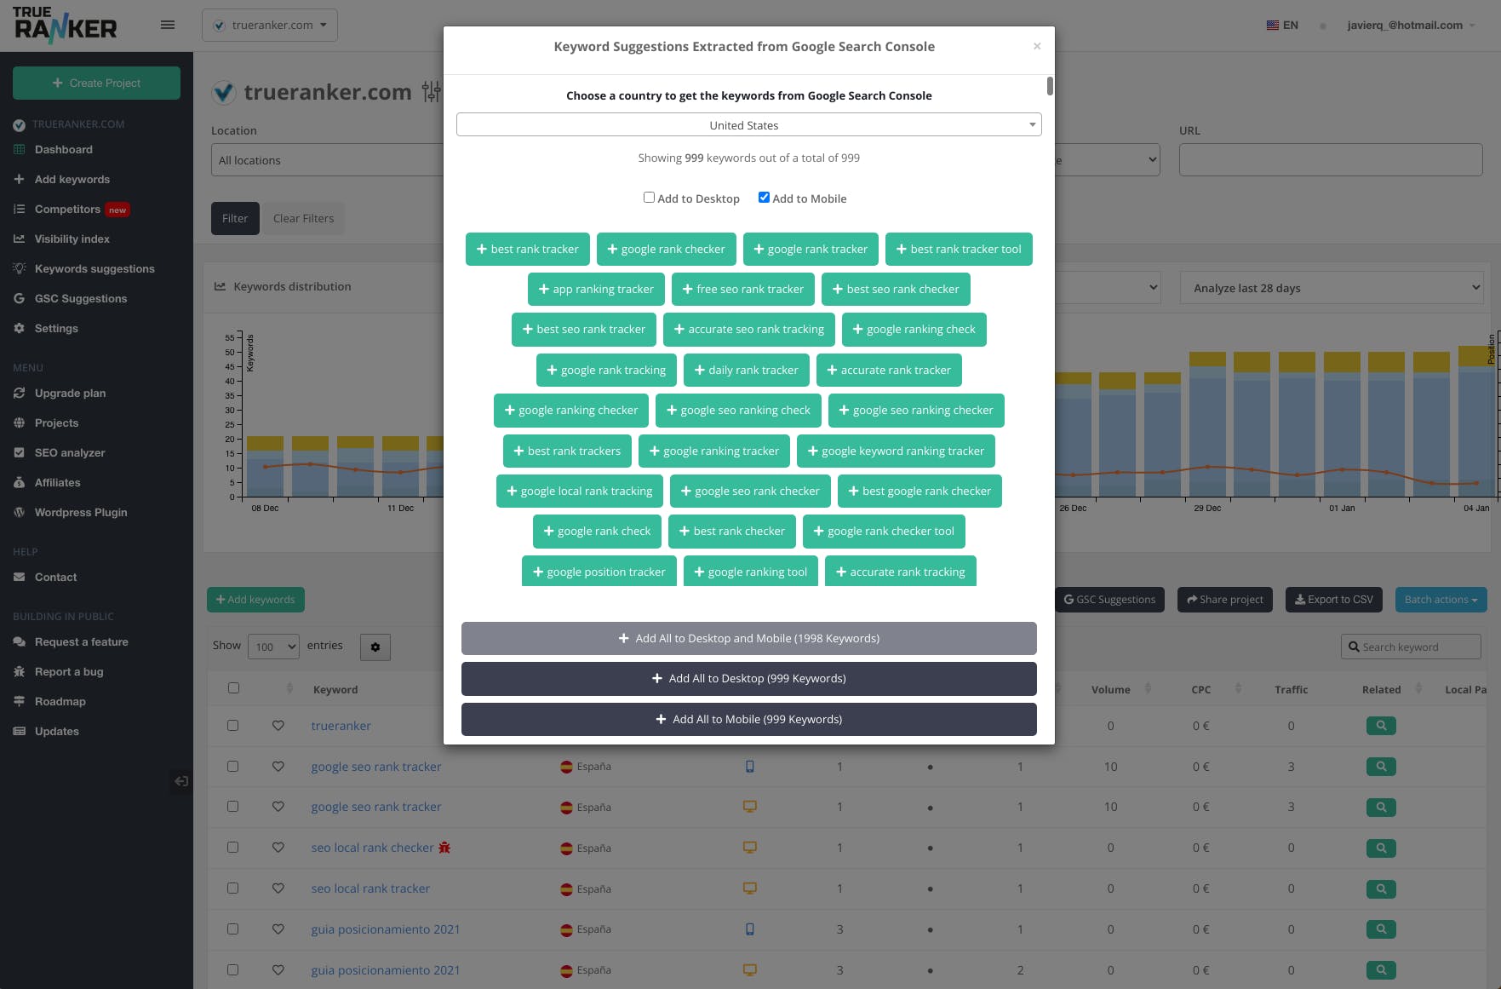The width and height of the screenshot is (1501, 989).
Task: Click the bug icon beside seo local rank checker
Action: pos(444,848)
